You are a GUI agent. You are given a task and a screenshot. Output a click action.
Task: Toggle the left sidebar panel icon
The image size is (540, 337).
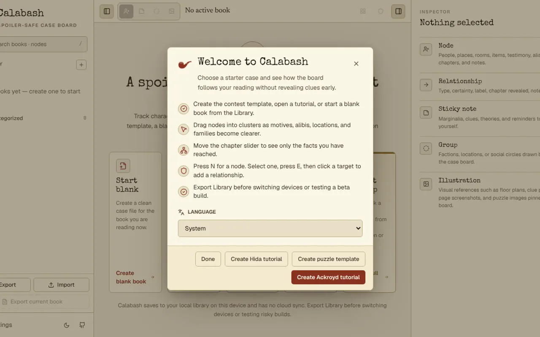(x=107, y=11)
